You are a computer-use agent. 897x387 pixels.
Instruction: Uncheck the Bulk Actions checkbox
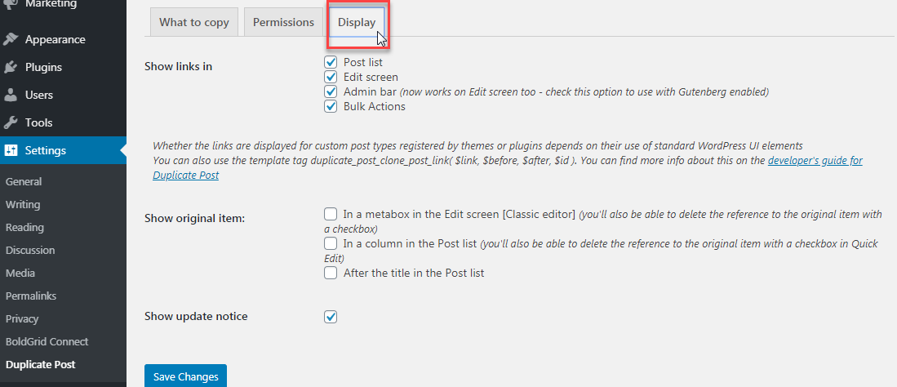331,106
